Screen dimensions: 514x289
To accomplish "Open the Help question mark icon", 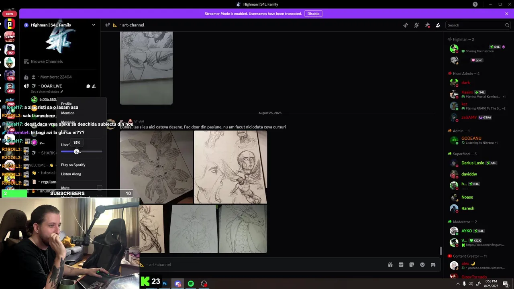I will click(475, 4).
